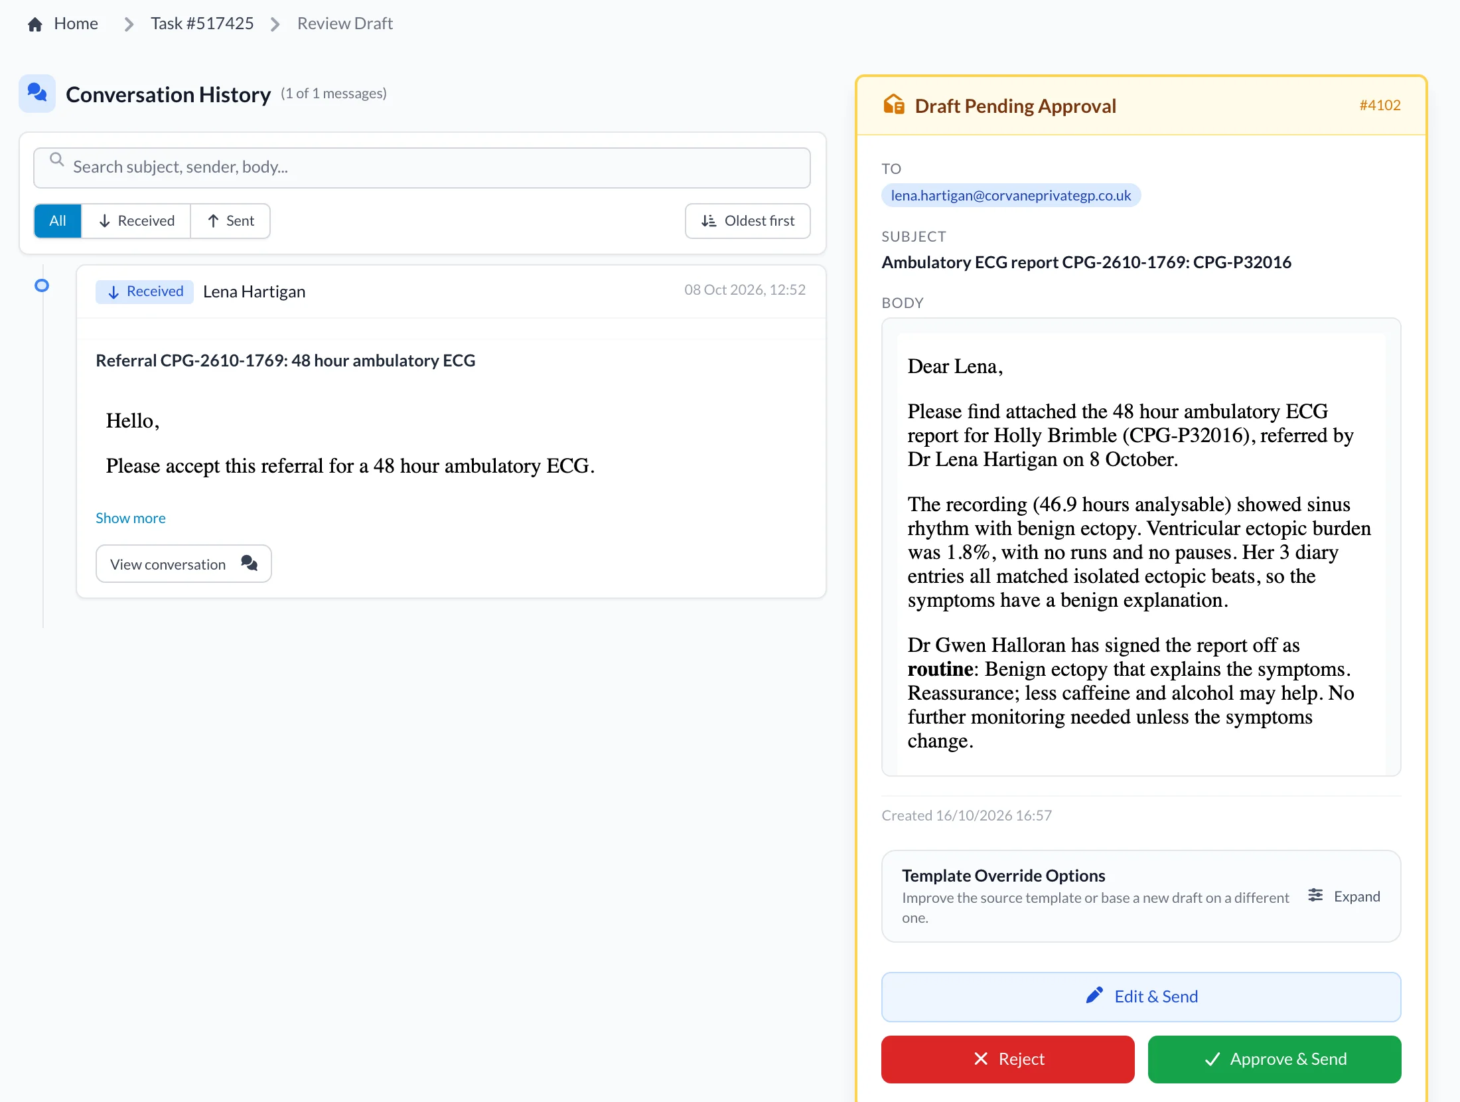Click the Conversation History chat bubbles icon
Image resolution: width=1460 pixels, height=1102 pixels.
[x=37, y=93]
